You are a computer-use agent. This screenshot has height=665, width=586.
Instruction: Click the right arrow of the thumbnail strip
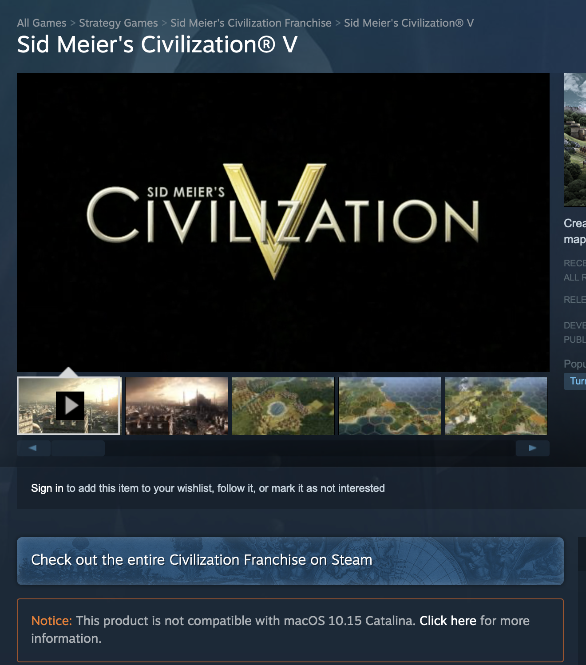(533, 448)
